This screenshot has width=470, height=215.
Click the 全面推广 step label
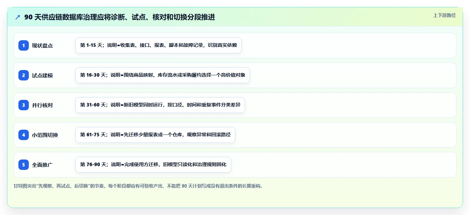42,165
